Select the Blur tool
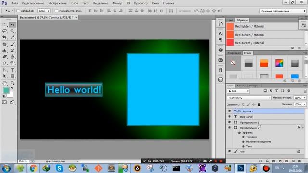Viewport: 308px width, 173px height. (x=5, y=63)
